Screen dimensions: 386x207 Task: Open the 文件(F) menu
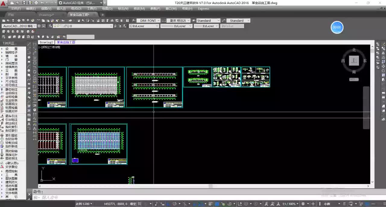click(16, 8)
